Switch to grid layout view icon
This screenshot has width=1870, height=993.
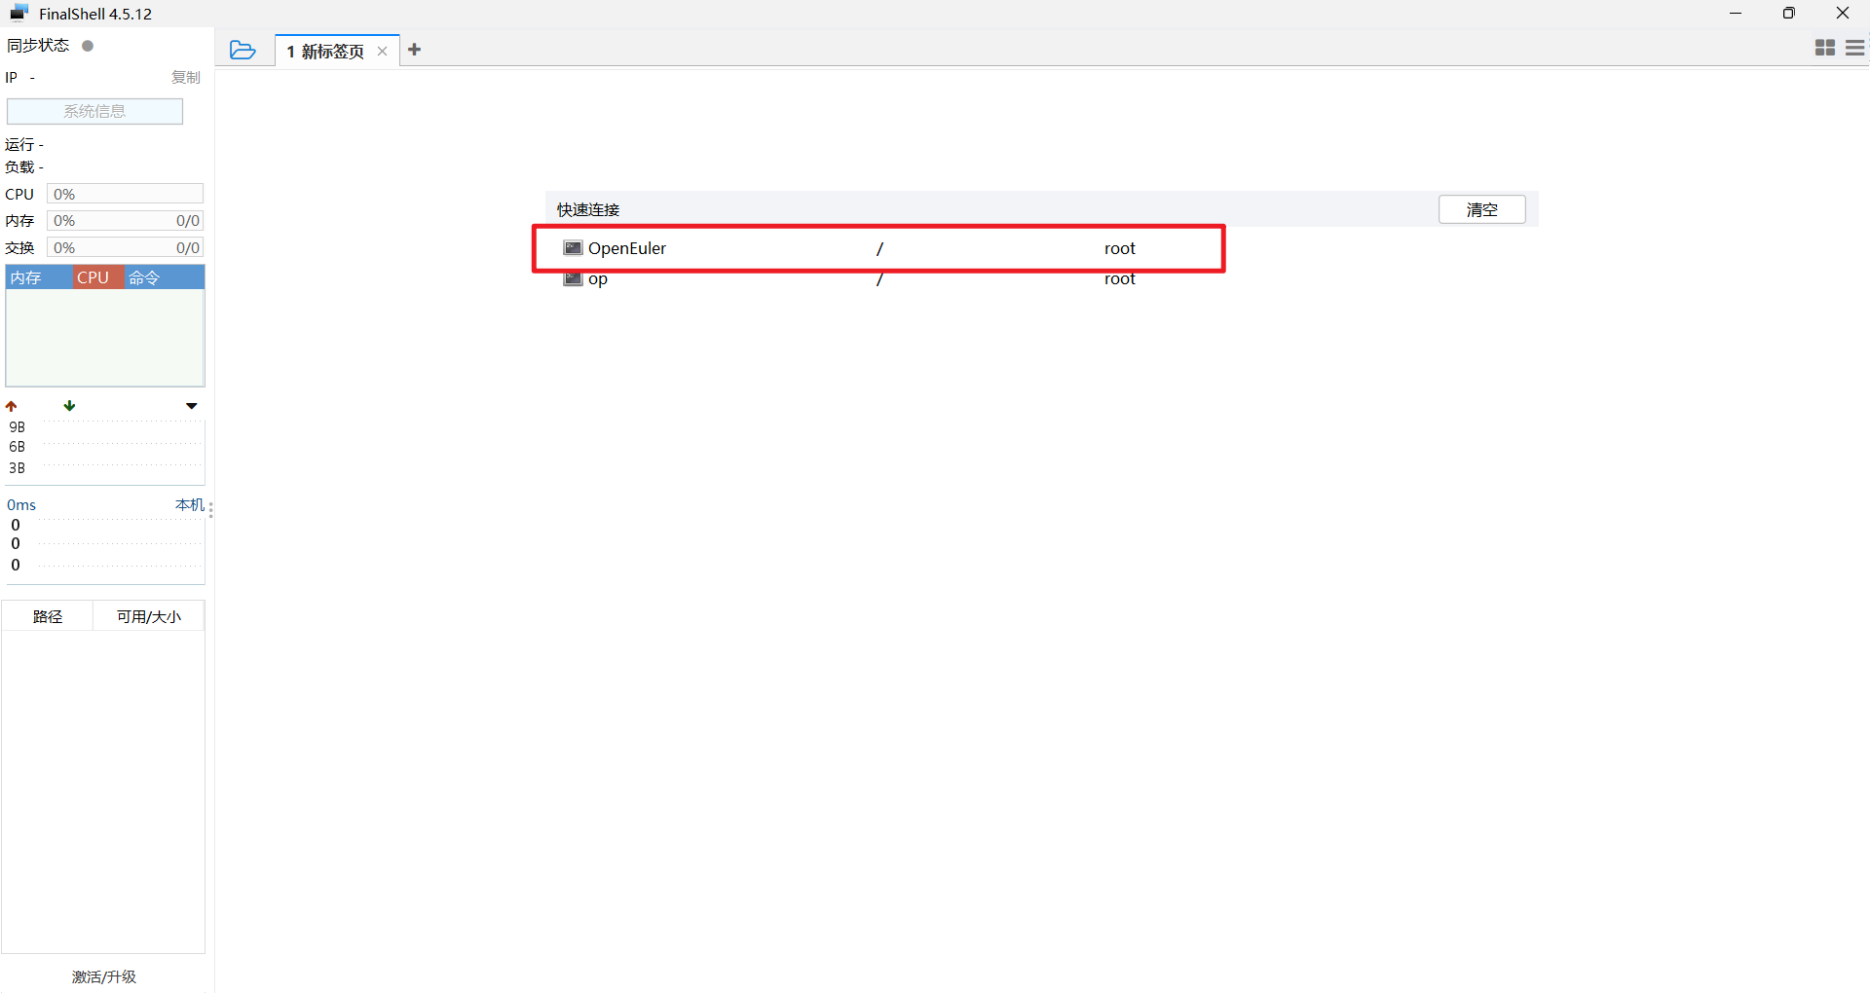tap(1825, 48)
